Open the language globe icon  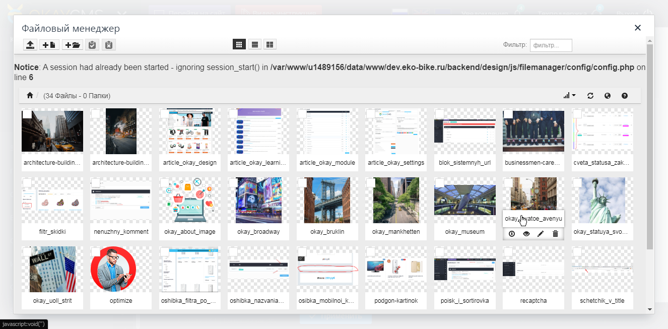tap(607, 95)
